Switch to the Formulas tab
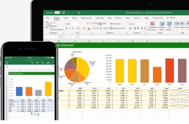This screenshot has width=189, height=124. point(99,18)
